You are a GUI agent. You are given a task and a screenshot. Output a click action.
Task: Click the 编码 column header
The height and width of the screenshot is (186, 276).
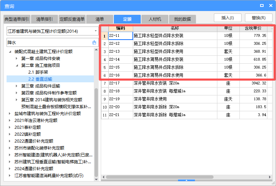point(120,28)
